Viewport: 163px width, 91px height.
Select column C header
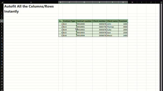point(70,2)
